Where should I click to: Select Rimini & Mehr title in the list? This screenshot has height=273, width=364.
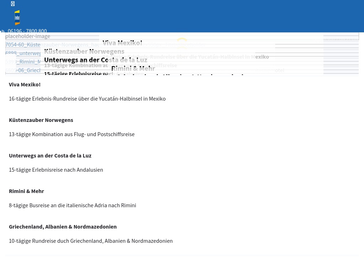26,191
